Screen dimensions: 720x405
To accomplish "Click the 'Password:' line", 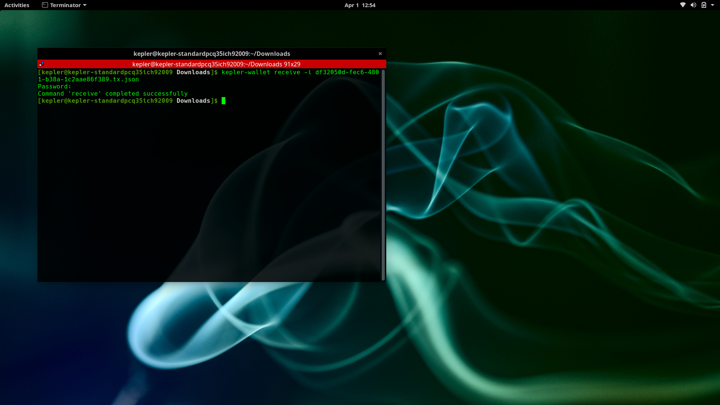I will pos(54,87).
